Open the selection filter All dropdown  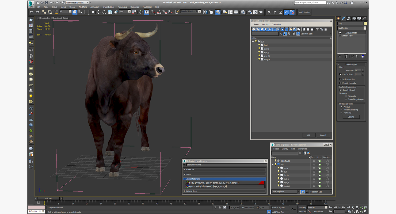66,12
